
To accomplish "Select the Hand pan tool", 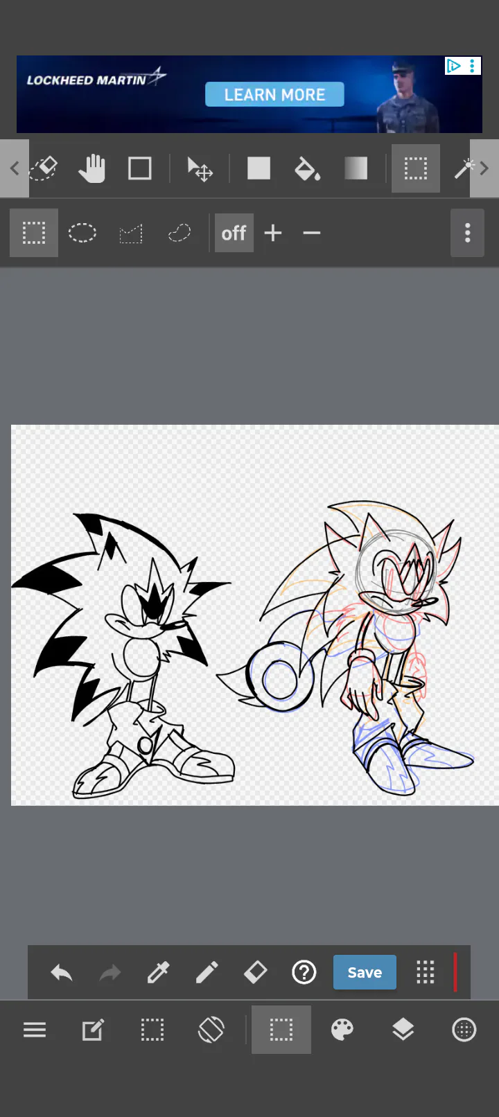I will pos(91,168).
